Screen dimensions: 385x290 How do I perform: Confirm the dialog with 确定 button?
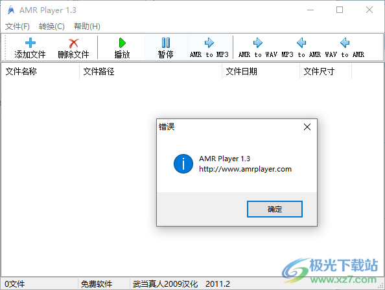tap(275, 209)
